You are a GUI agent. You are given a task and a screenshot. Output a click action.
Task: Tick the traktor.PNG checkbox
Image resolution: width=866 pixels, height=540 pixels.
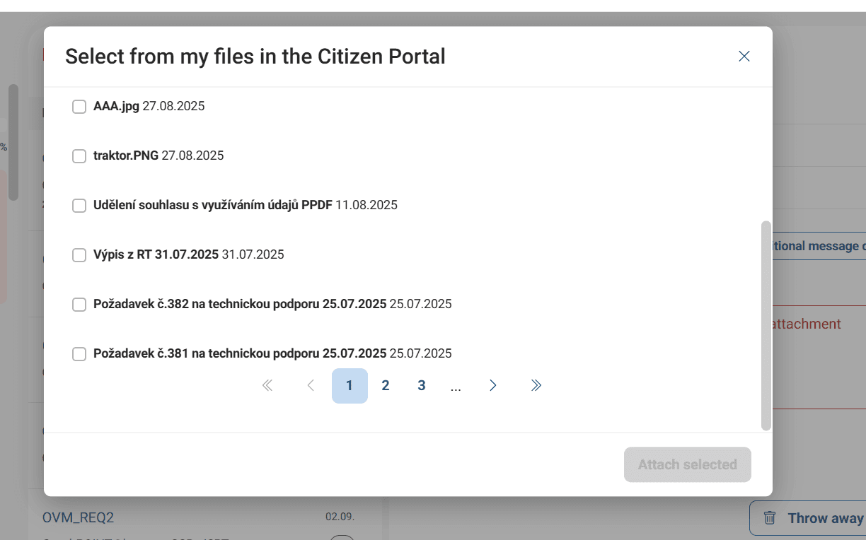click(x=79, y=156)
